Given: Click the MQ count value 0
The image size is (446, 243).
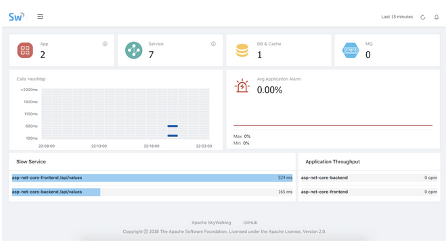Looking at the screenshot, I should click(367, 55).
